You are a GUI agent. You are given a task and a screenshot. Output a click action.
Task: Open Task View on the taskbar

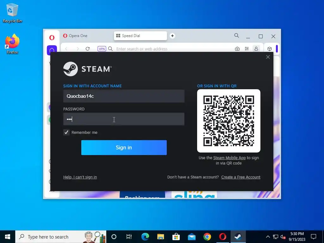pyautogui.click(x=129, y=237)
